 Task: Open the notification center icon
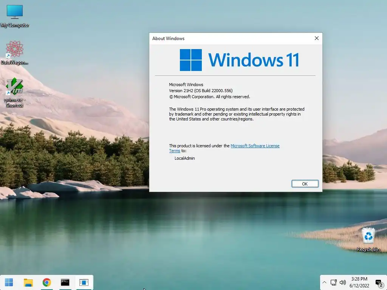[379, 282]
